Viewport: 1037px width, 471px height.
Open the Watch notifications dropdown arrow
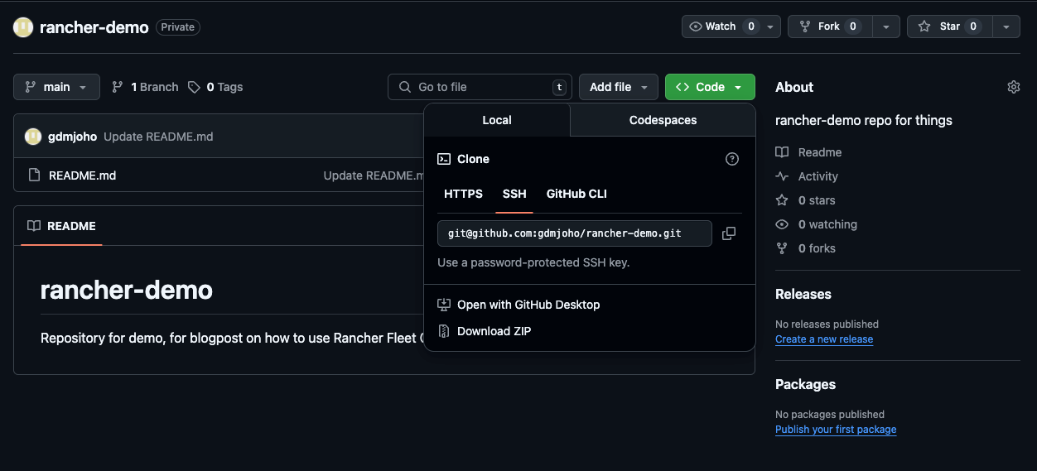click(771, 26)
